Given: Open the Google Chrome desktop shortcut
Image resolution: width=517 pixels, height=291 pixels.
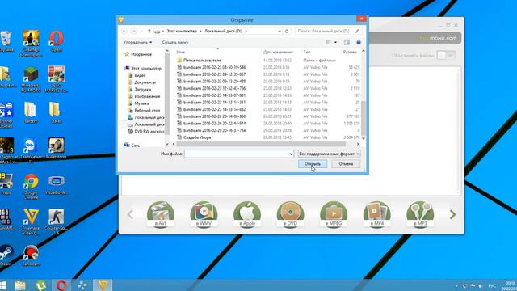Looking at the screenshot, I should (31, 186).
